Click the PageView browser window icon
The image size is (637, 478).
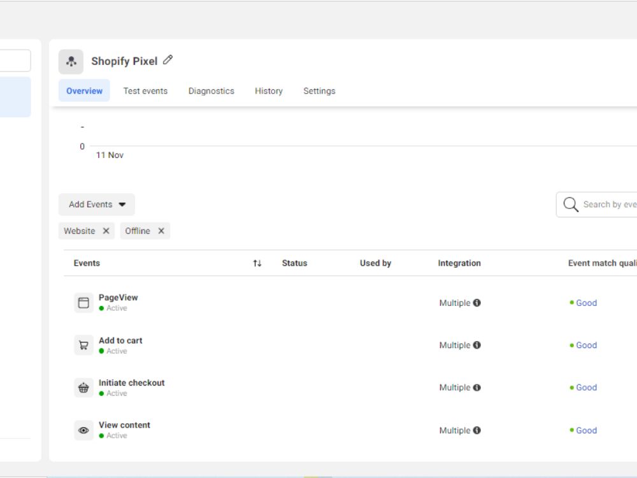tap(83, 303)
